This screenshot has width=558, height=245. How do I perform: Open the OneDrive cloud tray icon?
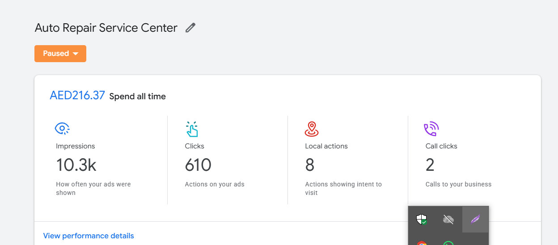[448, 220]
